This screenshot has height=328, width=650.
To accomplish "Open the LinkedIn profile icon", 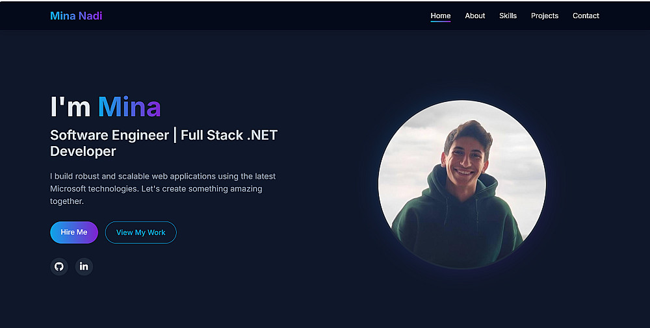I will [84, 266].
